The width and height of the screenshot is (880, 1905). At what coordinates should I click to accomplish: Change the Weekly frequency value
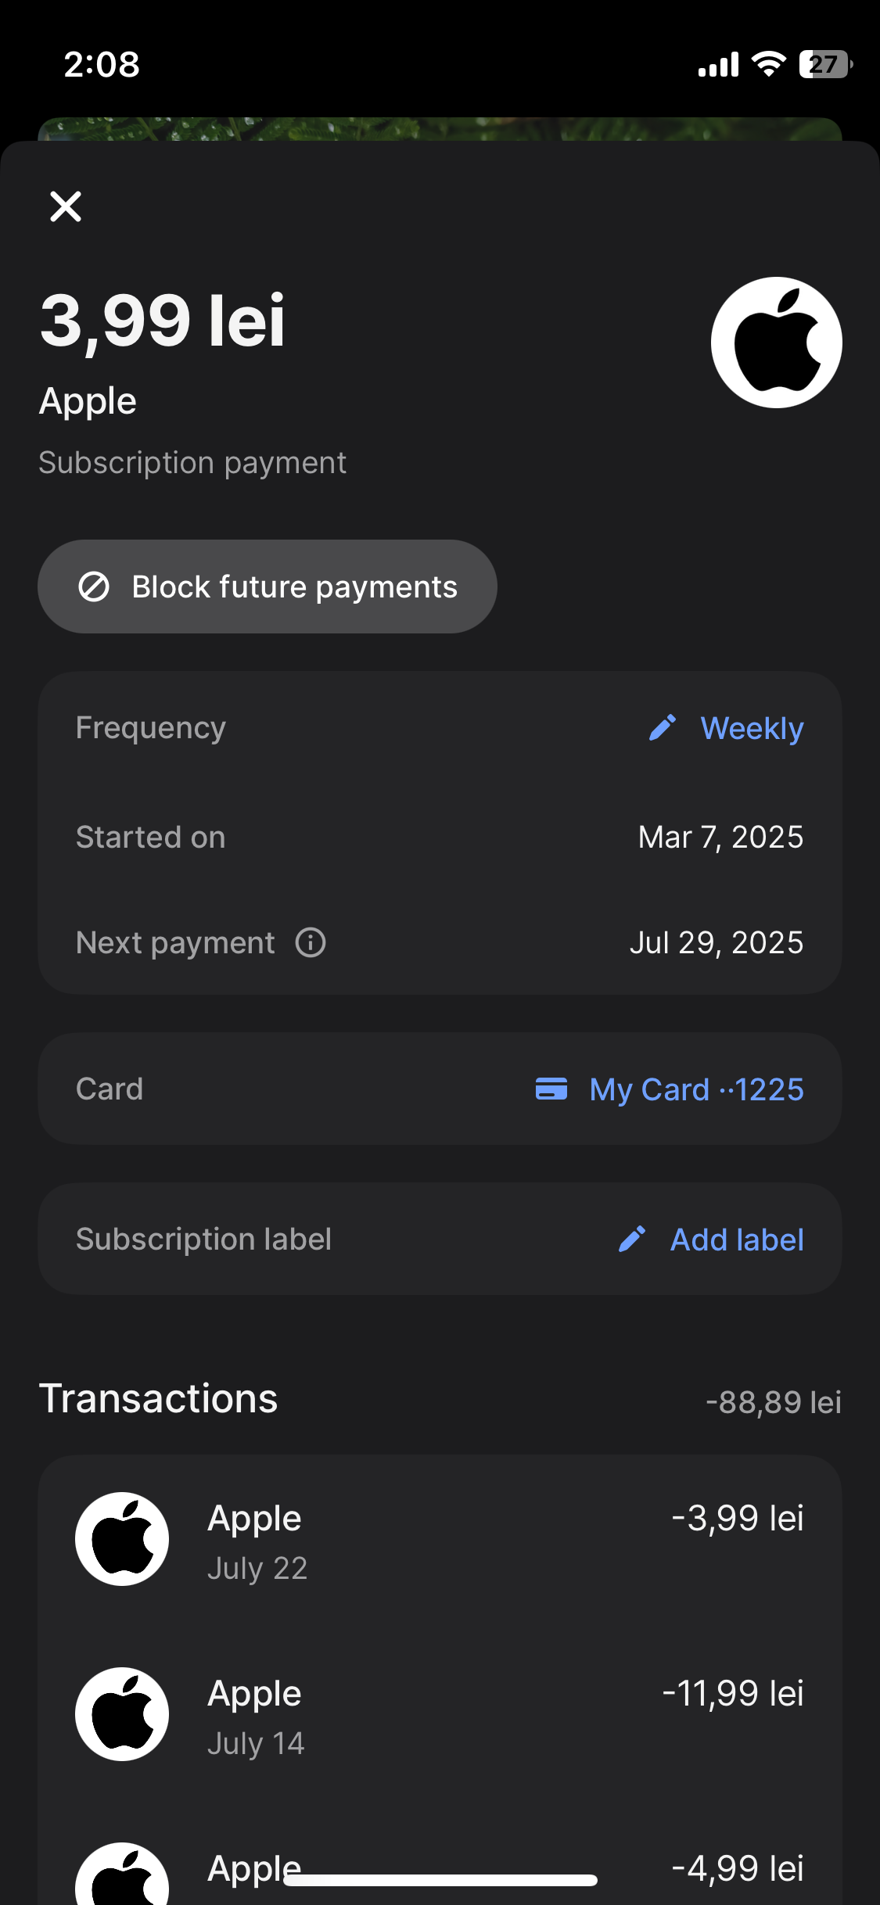point(752,728)
